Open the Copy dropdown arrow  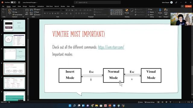pos(19,12)
